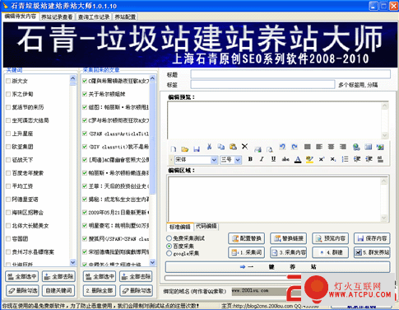399x310 pixels.
Task: Toggle Bold formatting in editor toolbar
Action: coord(250,159)
